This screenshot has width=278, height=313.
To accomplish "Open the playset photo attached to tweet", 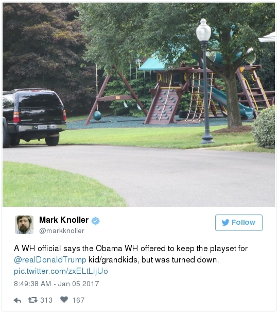I will pyautogui.click(x=138, y=104).
